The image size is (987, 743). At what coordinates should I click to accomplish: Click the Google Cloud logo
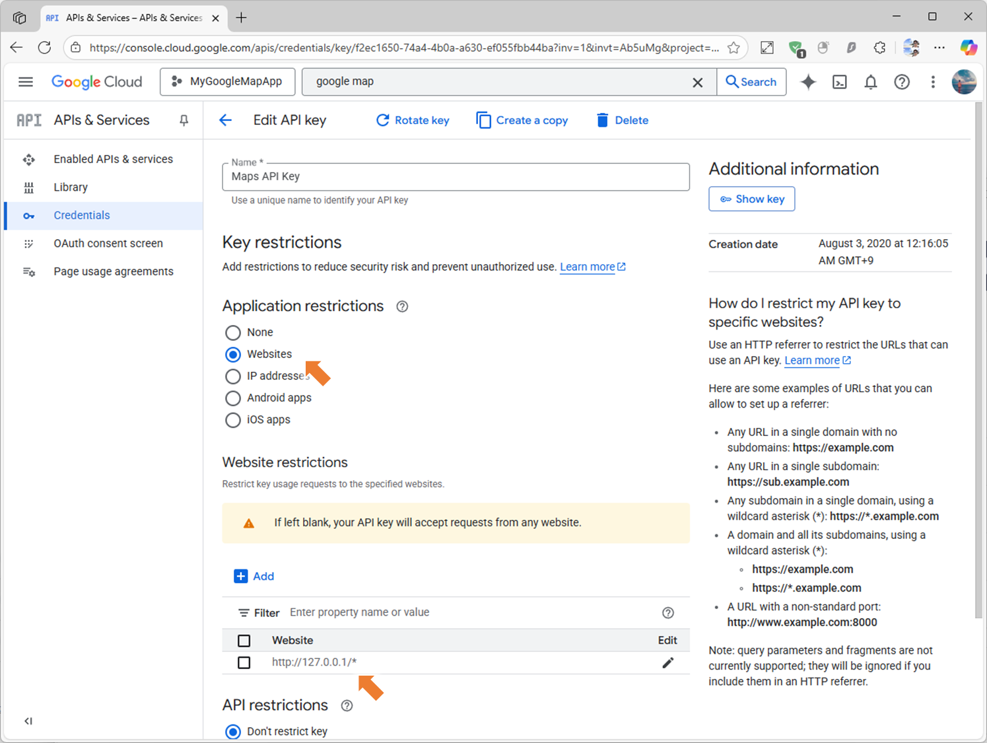(x=97, y=82)
